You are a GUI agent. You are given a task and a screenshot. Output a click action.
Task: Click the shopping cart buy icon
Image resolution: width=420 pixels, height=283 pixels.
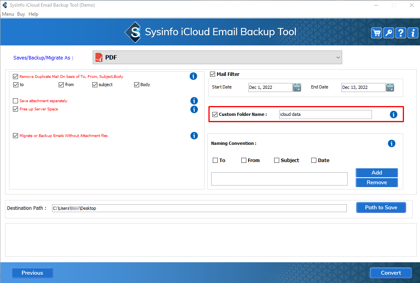(377, 33)
